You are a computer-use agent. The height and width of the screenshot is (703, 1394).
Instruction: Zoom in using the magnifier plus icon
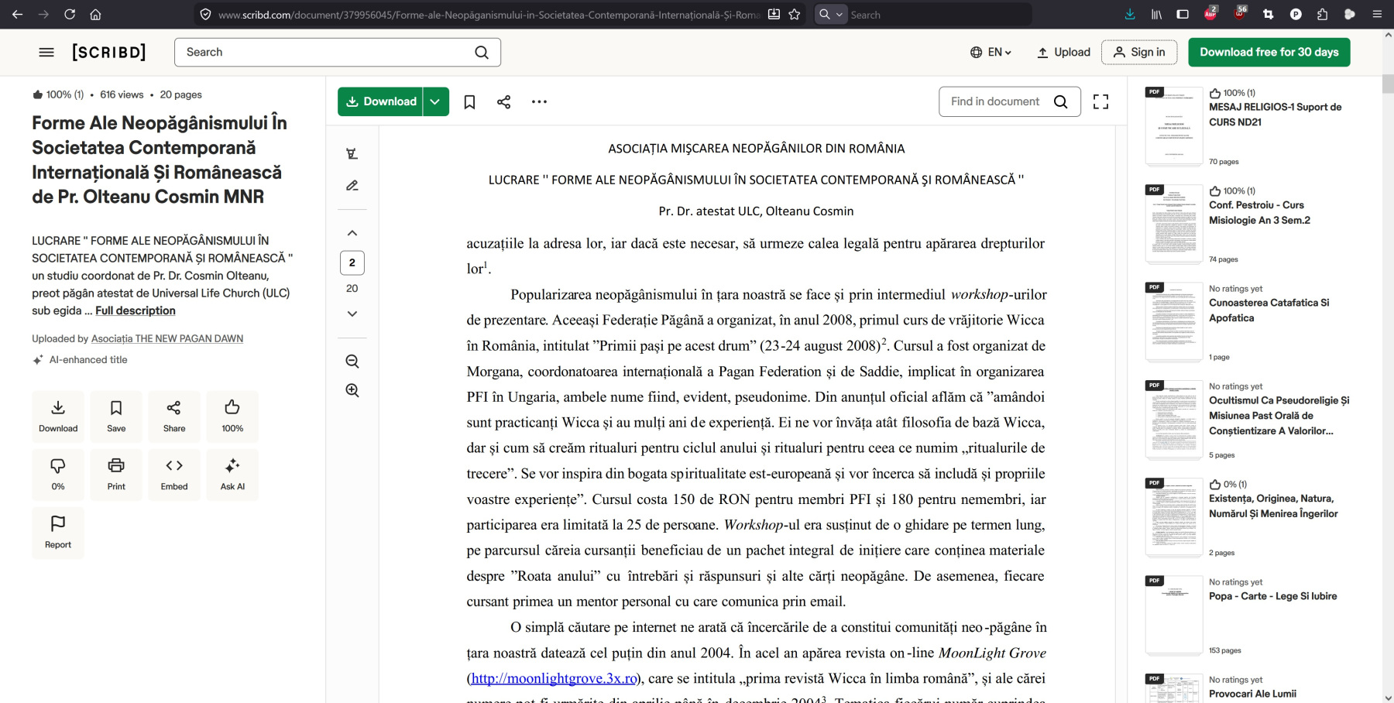pyautogui.click(x=352, y=390)
